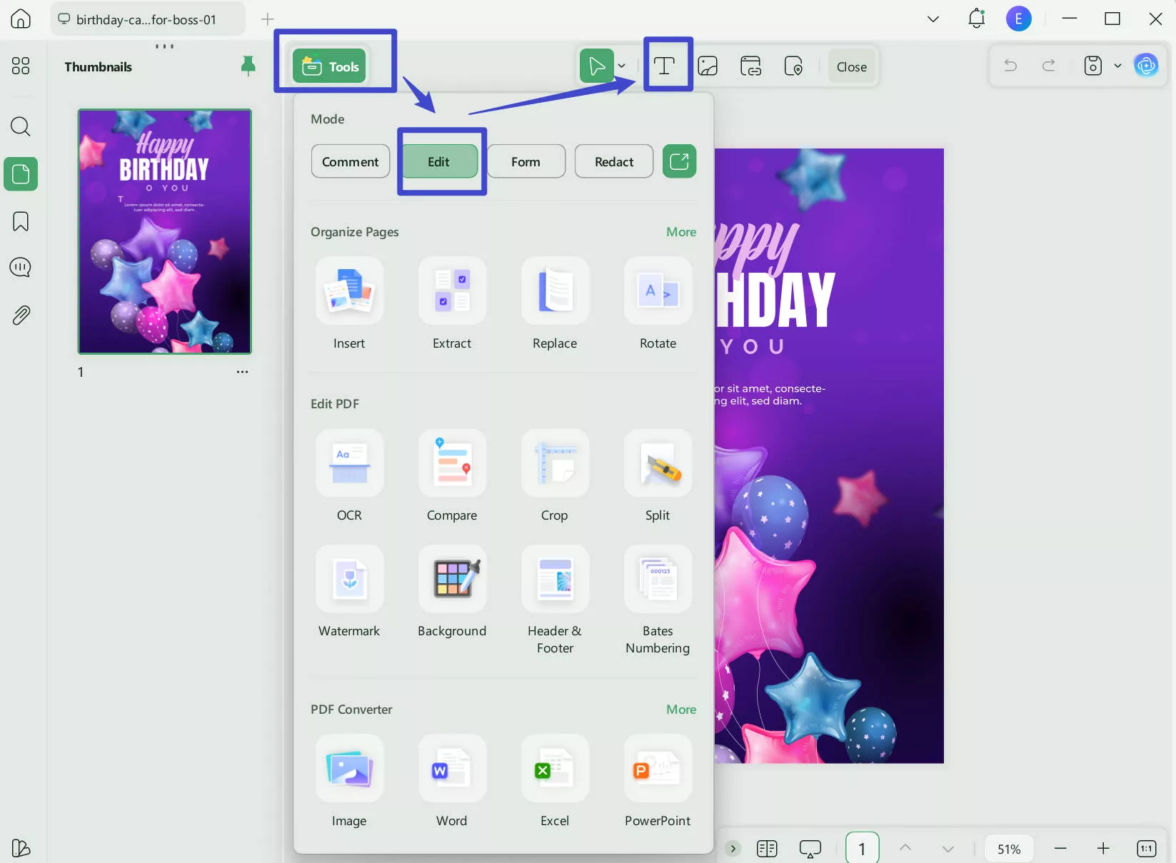Click More next to Organize Pages
Image resolution: width=1176 pixels, height=863 pixels.
[680, 232]
